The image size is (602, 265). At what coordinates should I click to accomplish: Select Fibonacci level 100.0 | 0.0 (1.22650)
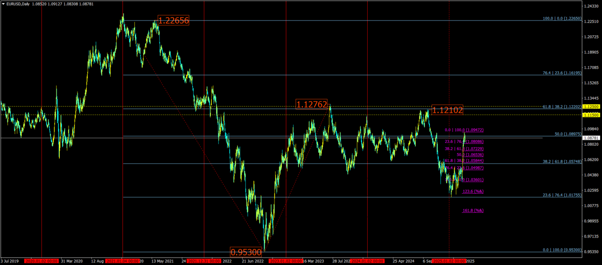coord(562,19)
